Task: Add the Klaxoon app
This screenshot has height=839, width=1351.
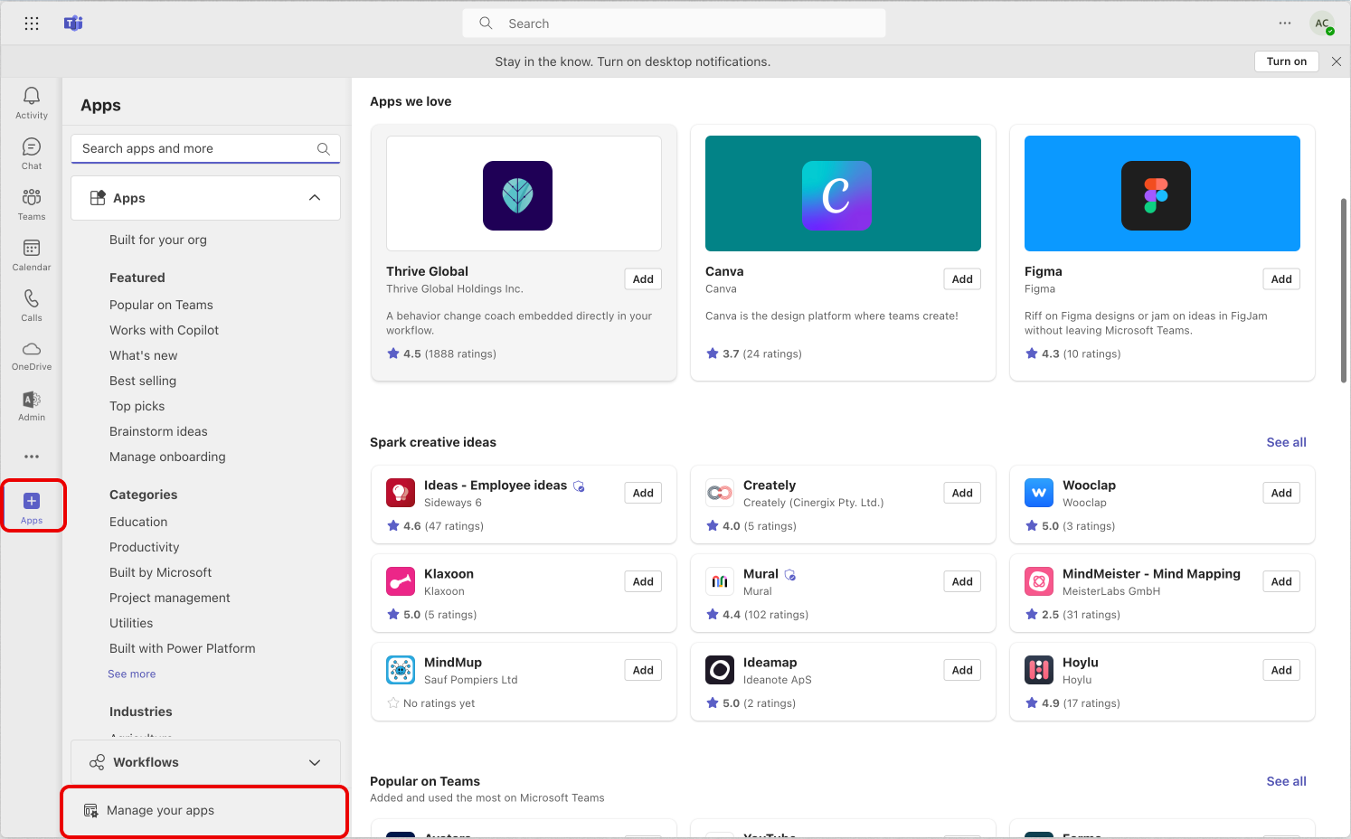Action: coord(643,581)
